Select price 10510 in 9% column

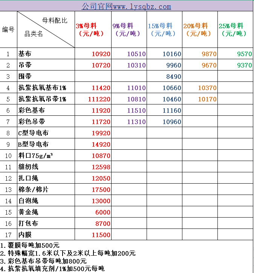click(x=129, y=54)
